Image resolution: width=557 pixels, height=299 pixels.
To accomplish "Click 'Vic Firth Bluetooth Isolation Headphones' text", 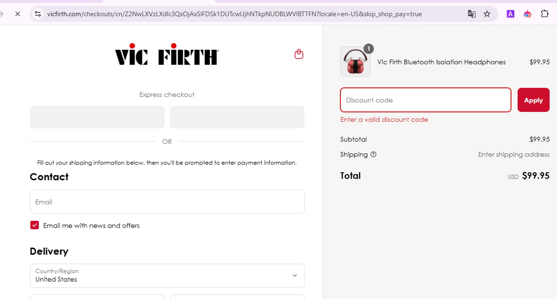I will pos(442,62).
